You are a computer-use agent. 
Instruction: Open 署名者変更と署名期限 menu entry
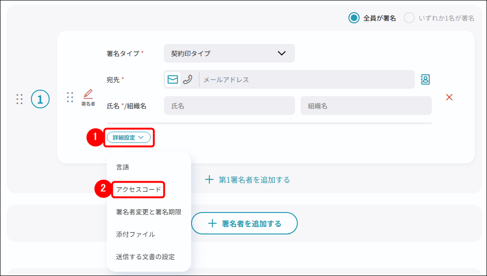[x=148, y=212]
